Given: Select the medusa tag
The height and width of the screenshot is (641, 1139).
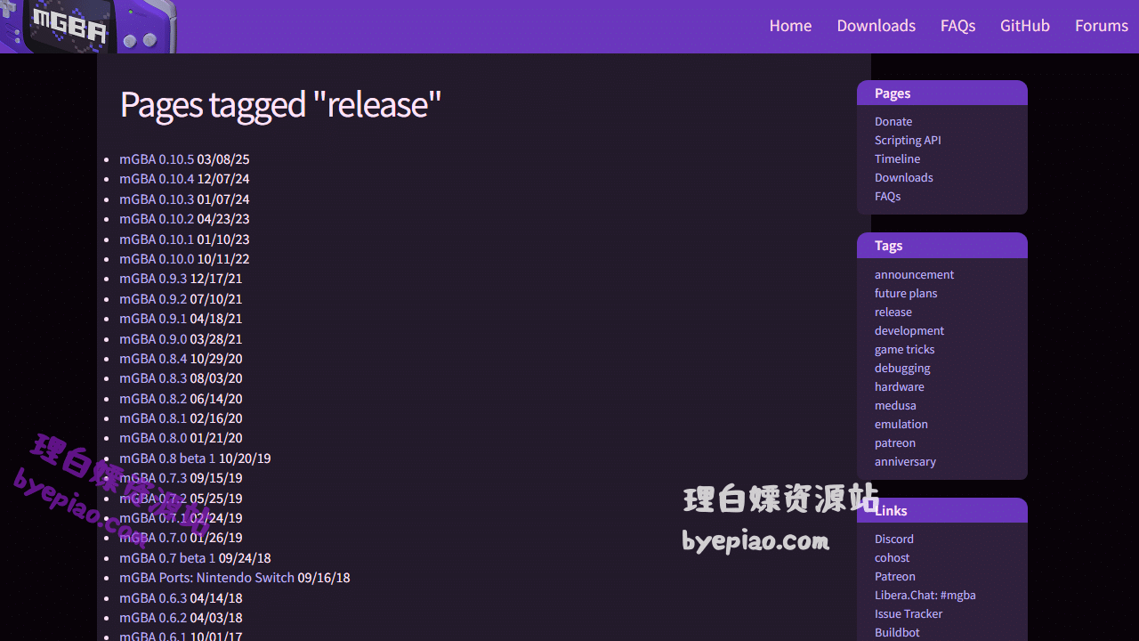Looking at the screenshot, I should 895,405.
